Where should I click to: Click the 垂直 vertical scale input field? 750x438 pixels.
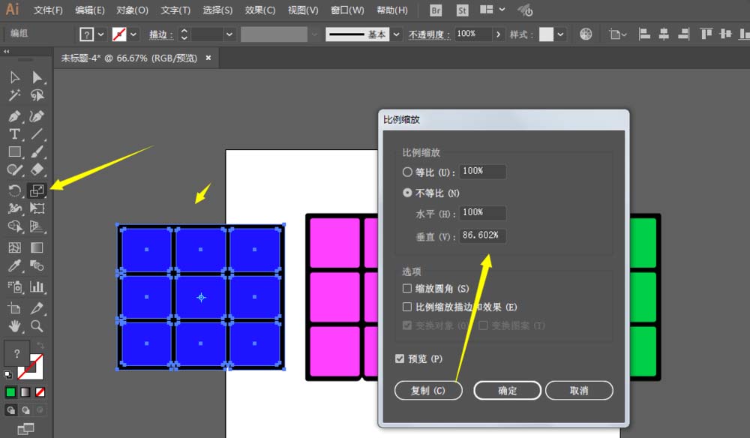tap(481, 235)
